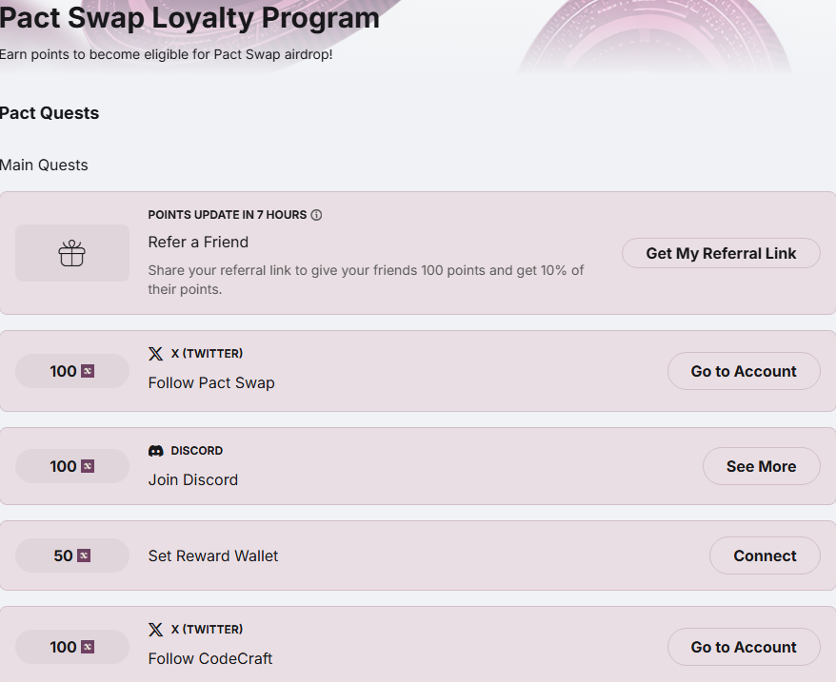Image resolution: width=836 pixels, height=682 pixels.
Task: Click the points token icon in Follow Pact Swap badge
Action: coord(88,371)
